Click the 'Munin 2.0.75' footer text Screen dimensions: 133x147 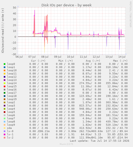click(x=66, y=144)
